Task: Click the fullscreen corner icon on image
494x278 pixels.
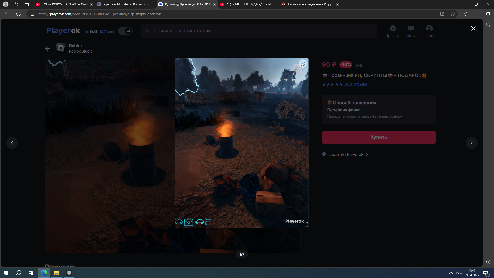Action: pos(307,225)
